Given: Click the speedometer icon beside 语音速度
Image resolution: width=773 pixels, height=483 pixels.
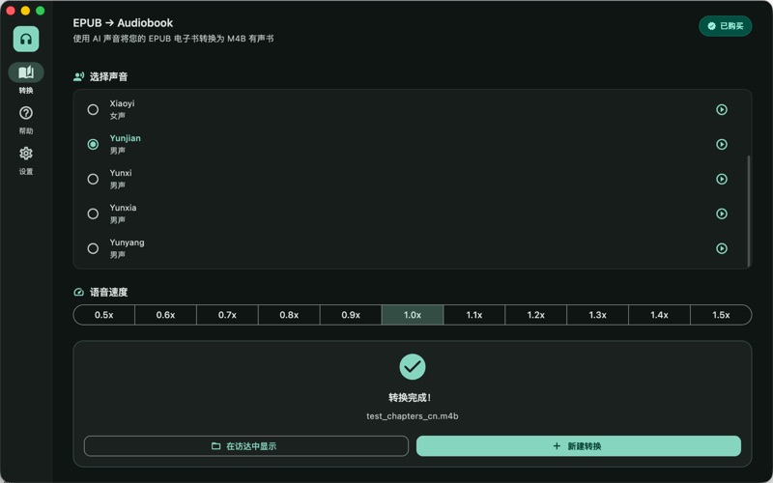Looking at the screenshot, I should (x=79, y=293).
